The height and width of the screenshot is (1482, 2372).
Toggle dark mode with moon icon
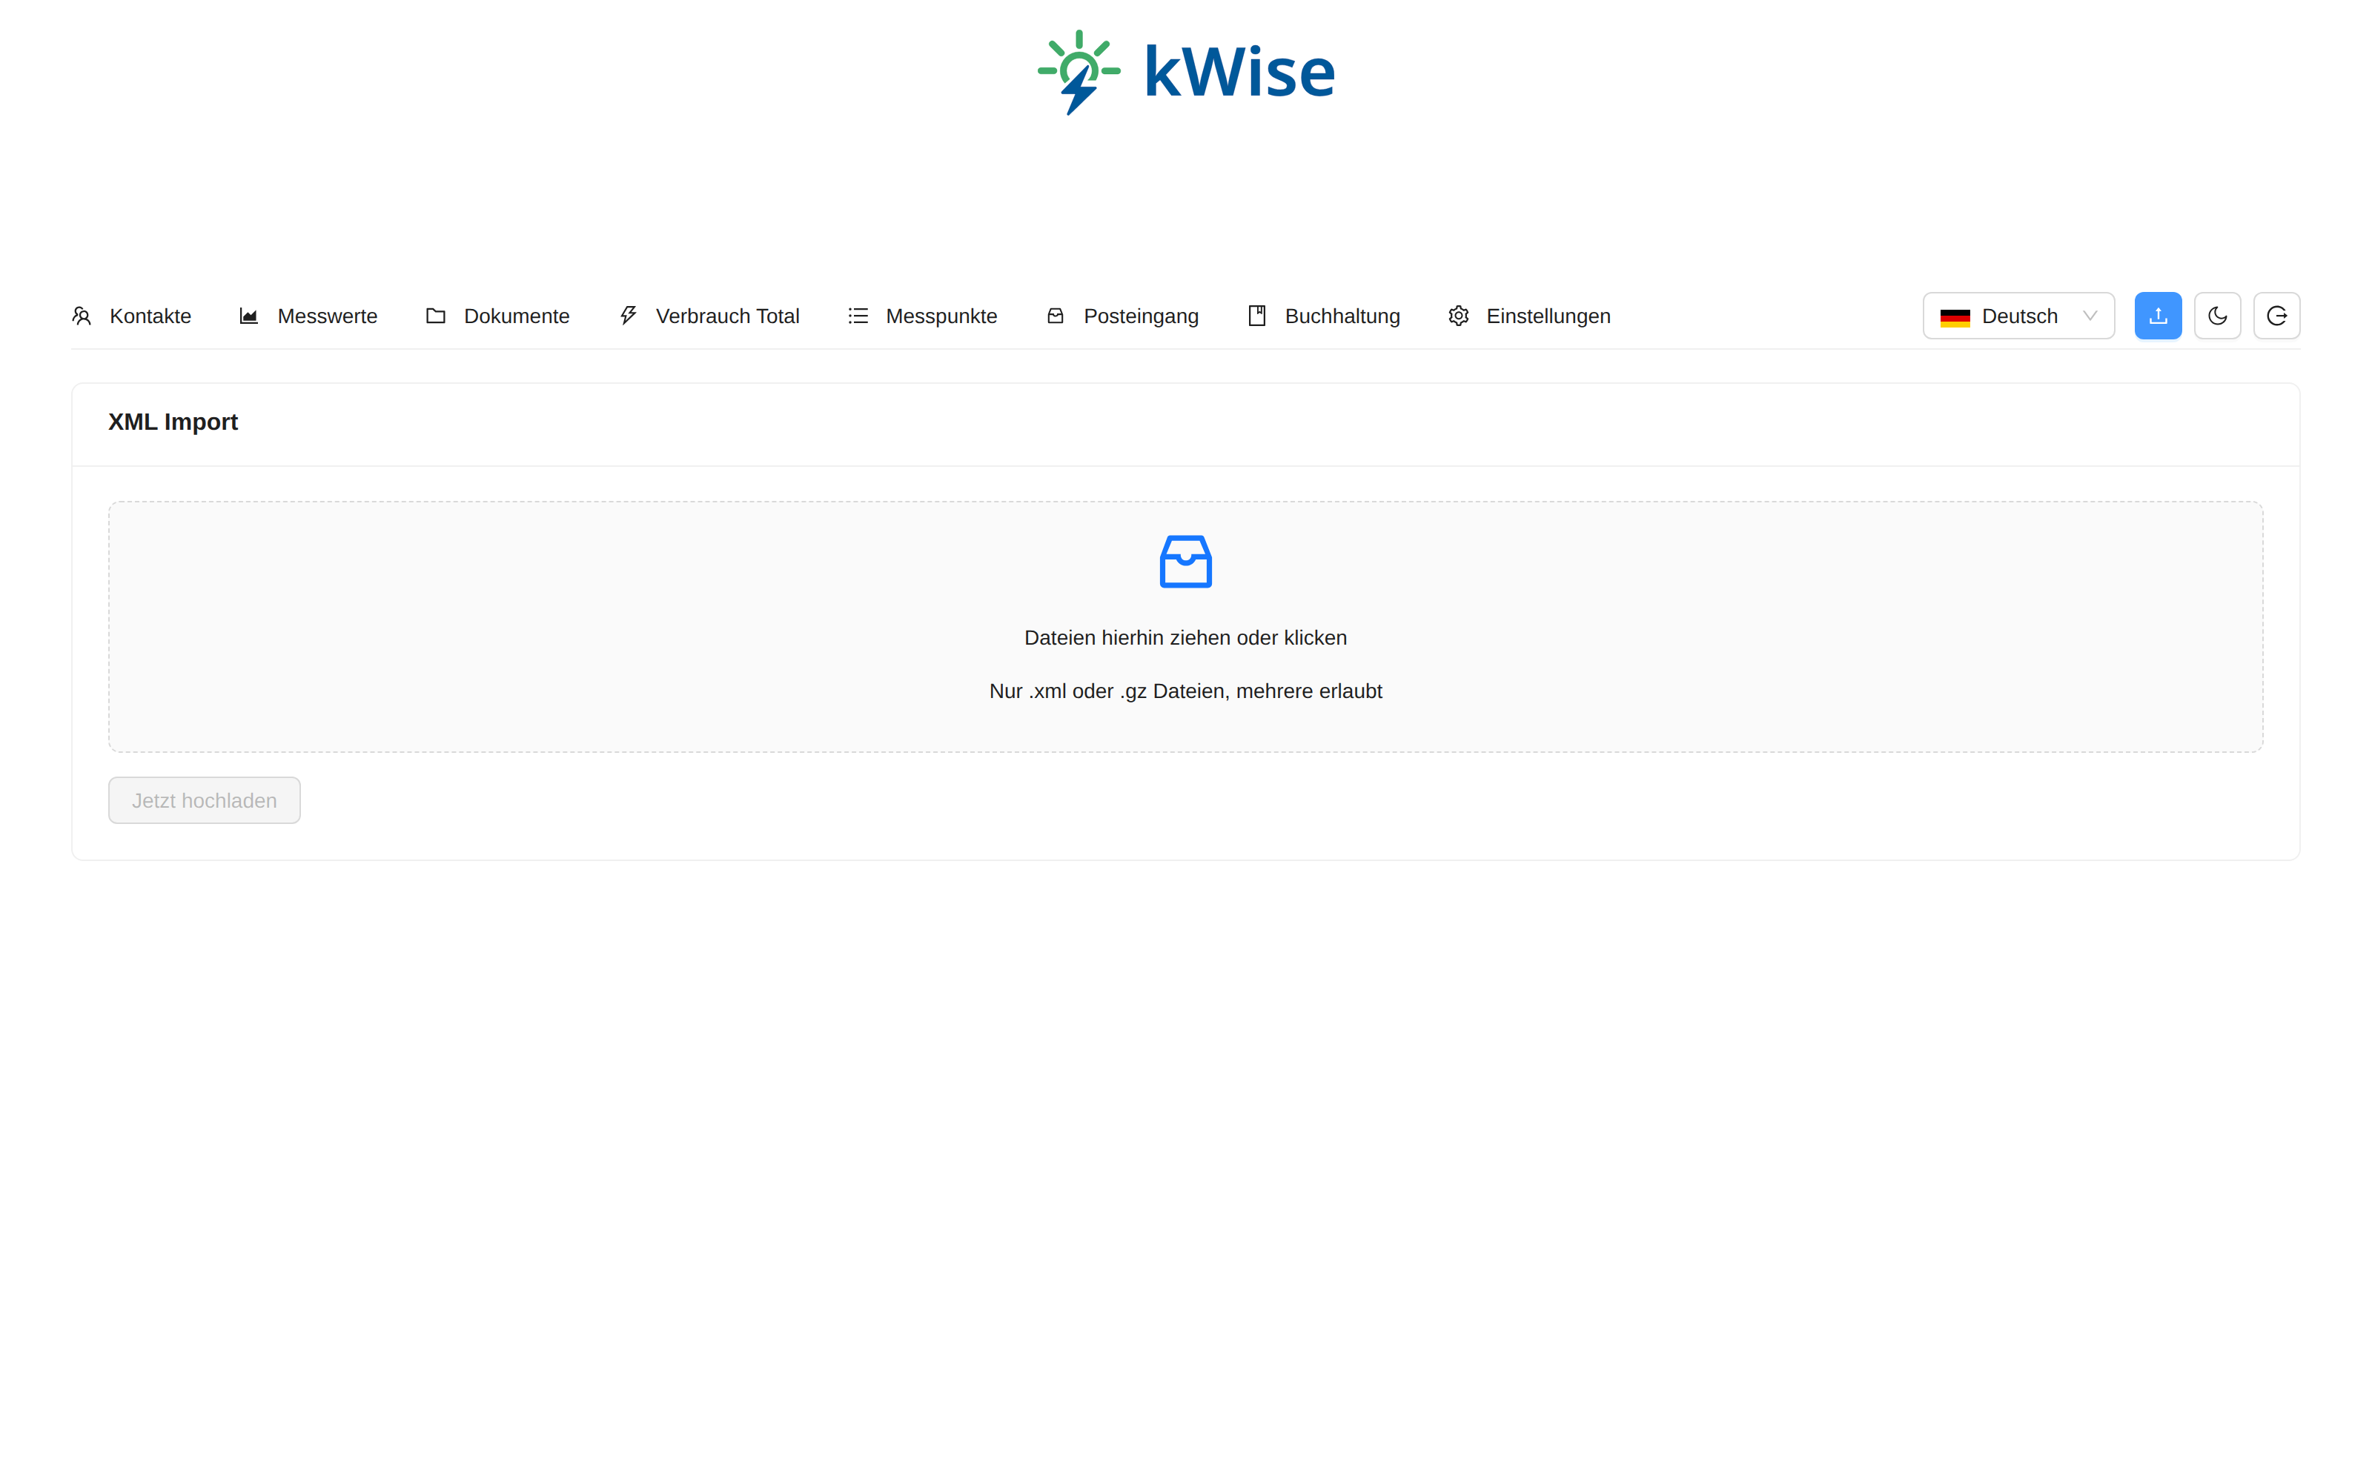point(2217,316)
